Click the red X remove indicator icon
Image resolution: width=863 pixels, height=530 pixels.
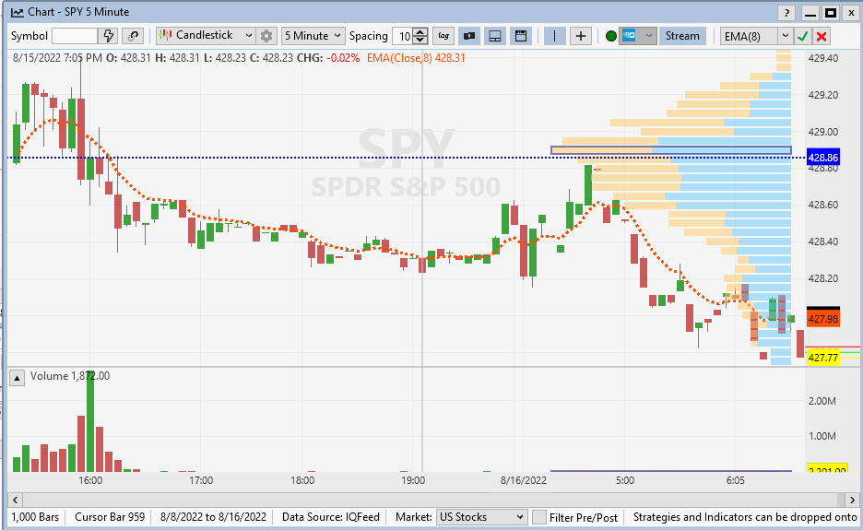[x=822, y=36]
